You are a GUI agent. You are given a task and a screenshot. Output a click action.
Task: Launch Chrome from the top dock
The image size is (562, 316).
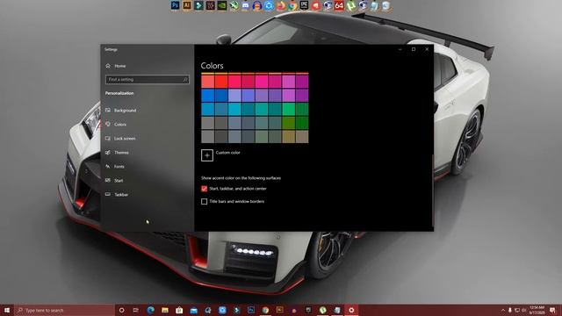(292, 5)
